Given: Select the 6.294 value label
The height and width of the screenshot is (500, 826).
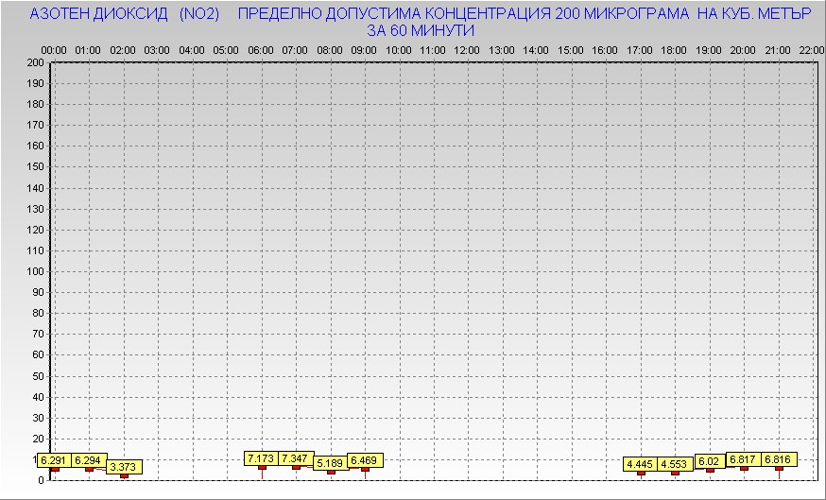Looking at the screenshot, I should pos(90,460).
